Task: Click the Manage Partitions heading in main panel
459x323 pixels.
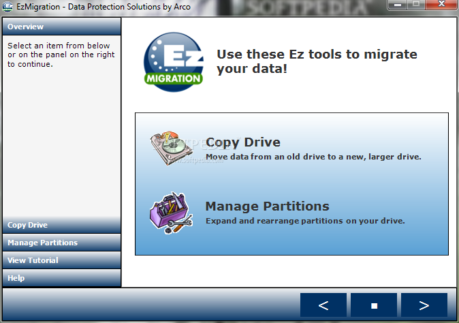Action: click(267, 206)
